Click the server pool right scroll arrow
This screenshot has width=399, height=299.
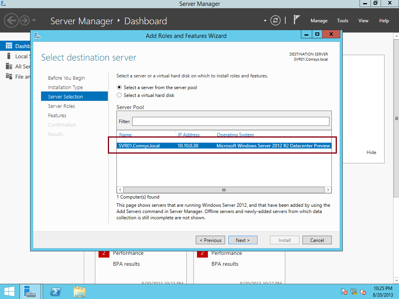[328, 190]
